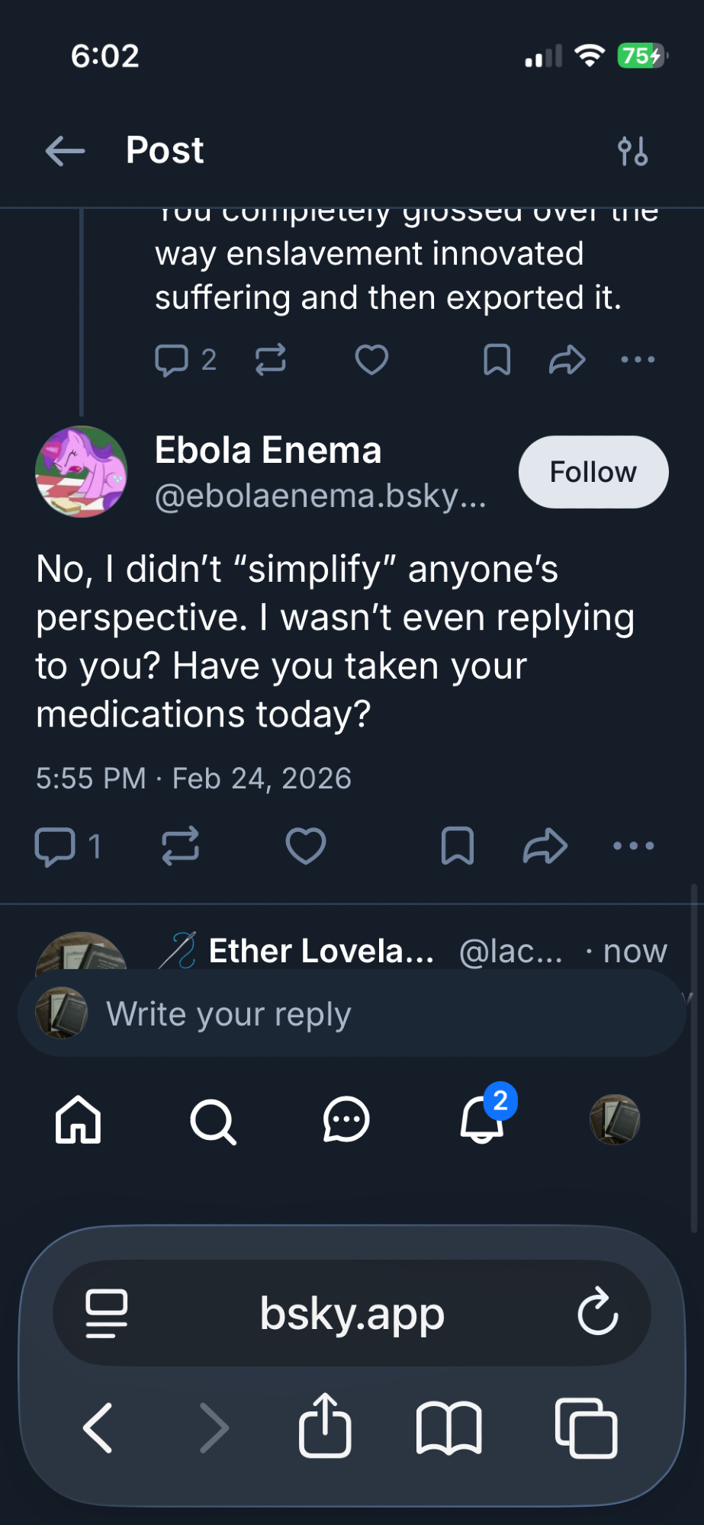This screenshot has width=704, height=1525.
Task: Like the parent post about enslavement
Action: point(372,360)
